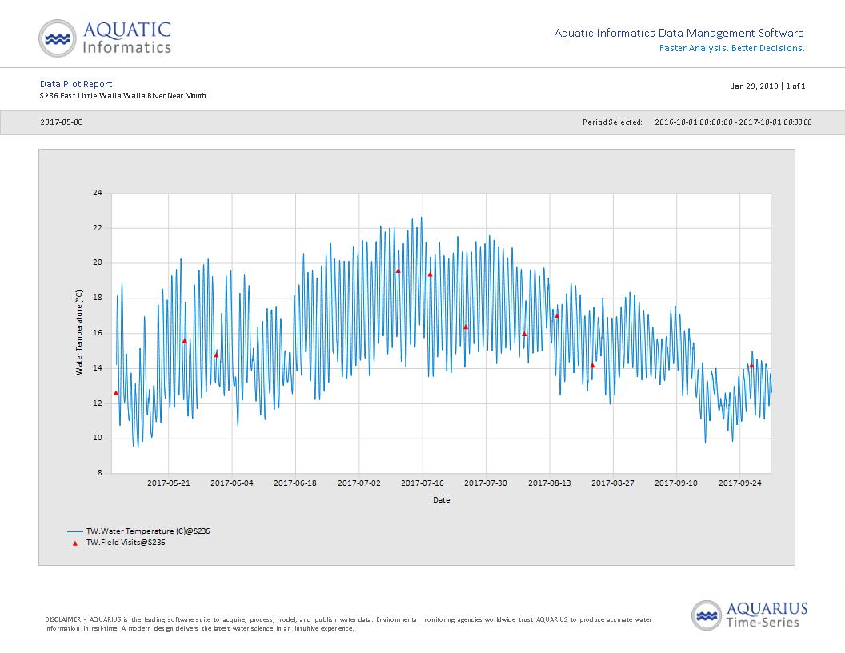Click x-axis date '2017-07-02'
The height and width of the screenshot is (653, 845).
pos(359,483)
